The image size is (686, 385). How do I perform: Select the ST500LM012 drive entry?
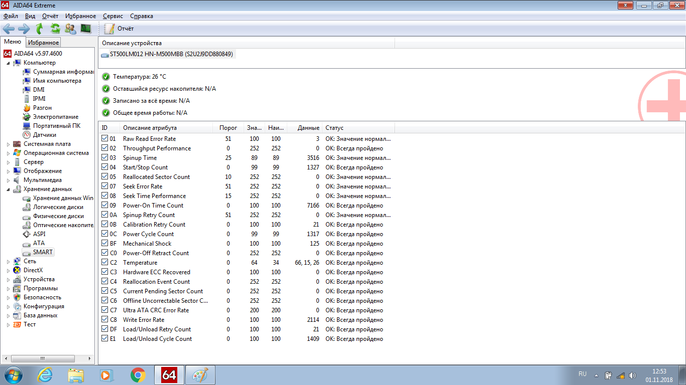tap(171, 54)
